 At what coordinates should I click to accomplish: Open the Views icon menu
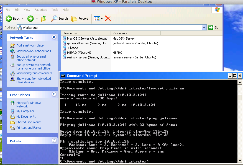[98, 19]
